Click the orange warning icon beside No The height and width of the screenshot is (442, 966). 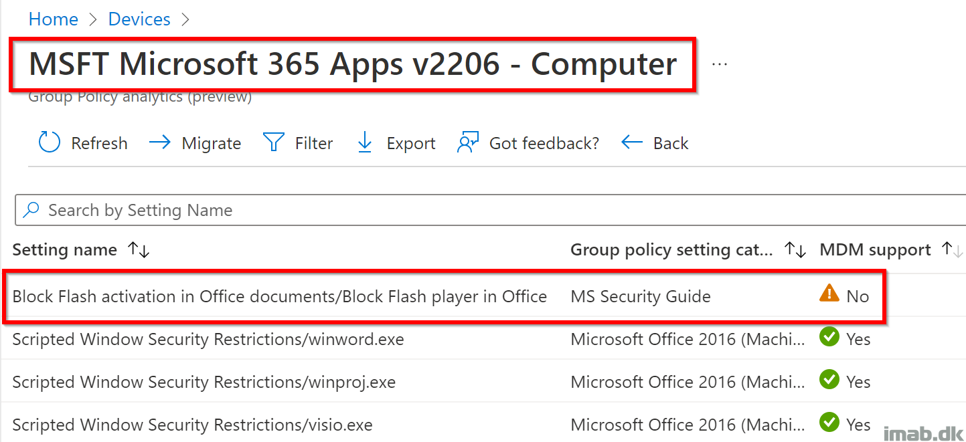[829, 293]
